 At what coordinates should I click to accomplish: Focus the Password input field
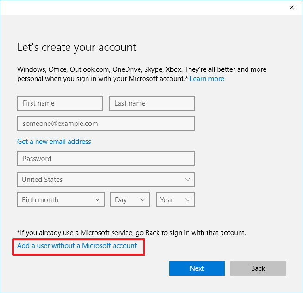tap(106, 159)
